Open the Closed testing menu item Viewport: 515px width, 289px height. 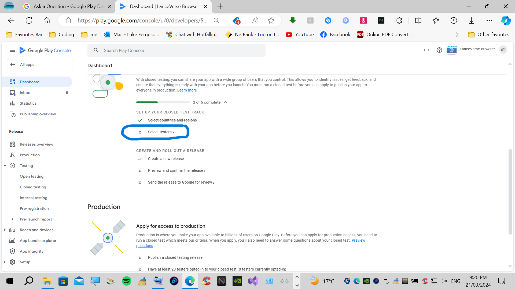coord(33,187)
